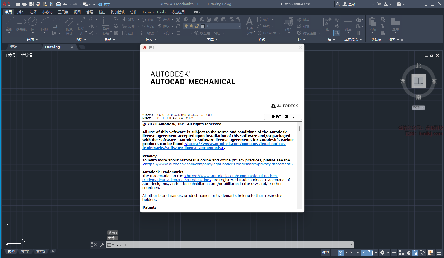Toggle Ortho mode in status bar
Image resolution: width=444 pixels, height=258 pixels.
pos(334,253)
